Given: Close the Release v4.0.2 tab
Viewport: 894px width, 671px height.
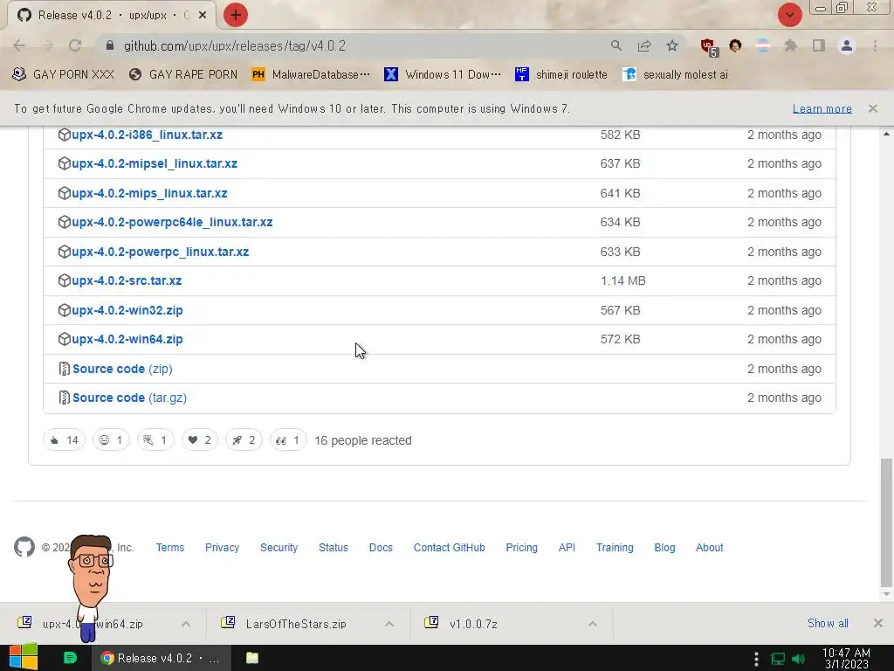Looking at the screenshot, I should pos(203,16).
